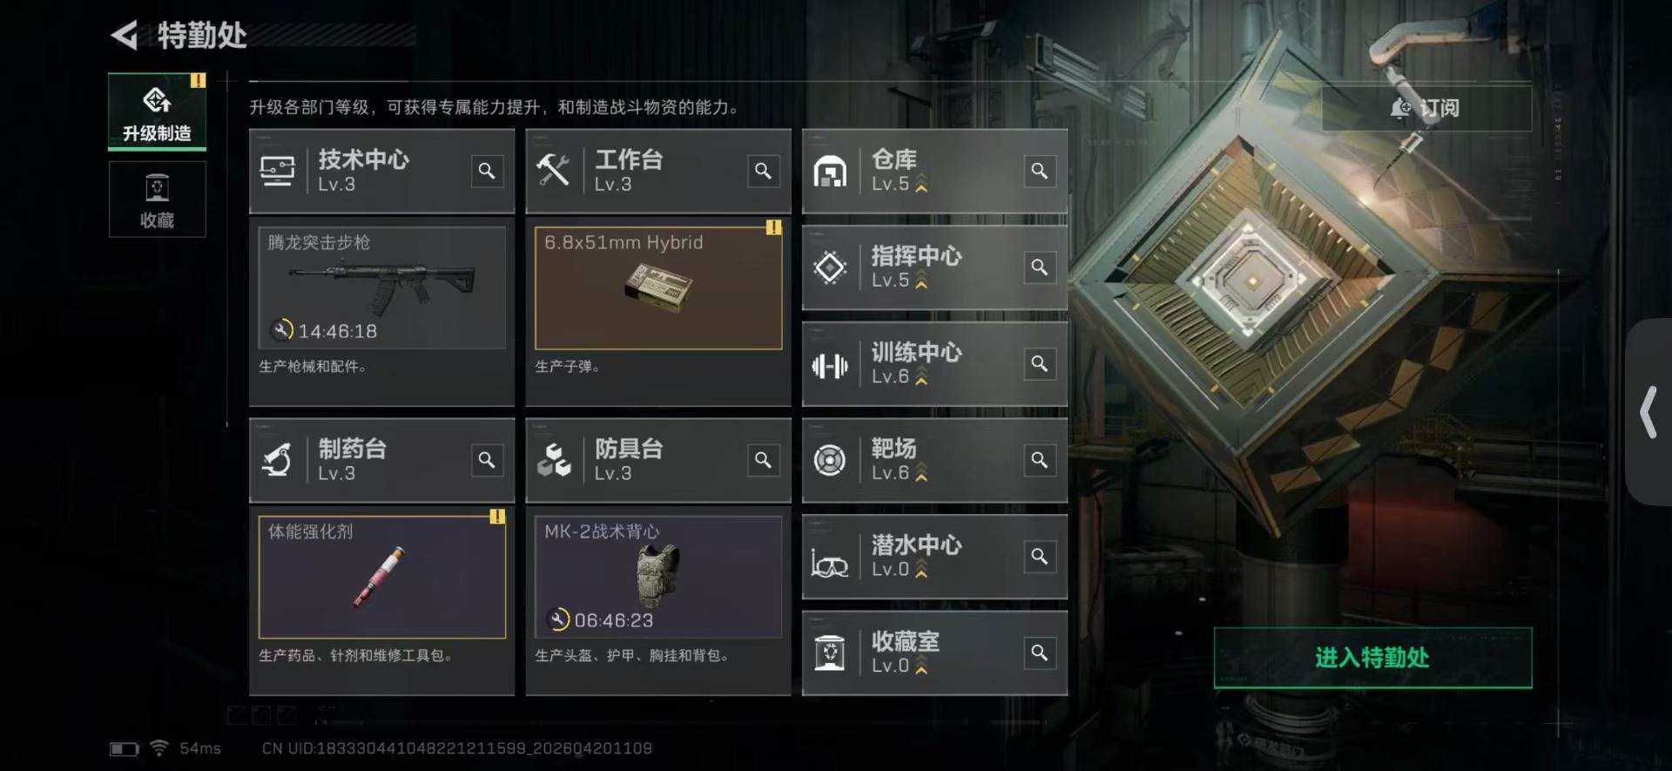Image resolution: width=1672 pixels, height=771 pixels.
Task: Inspect 潜水中心 using the magnifier
Action: (1040, 557)
